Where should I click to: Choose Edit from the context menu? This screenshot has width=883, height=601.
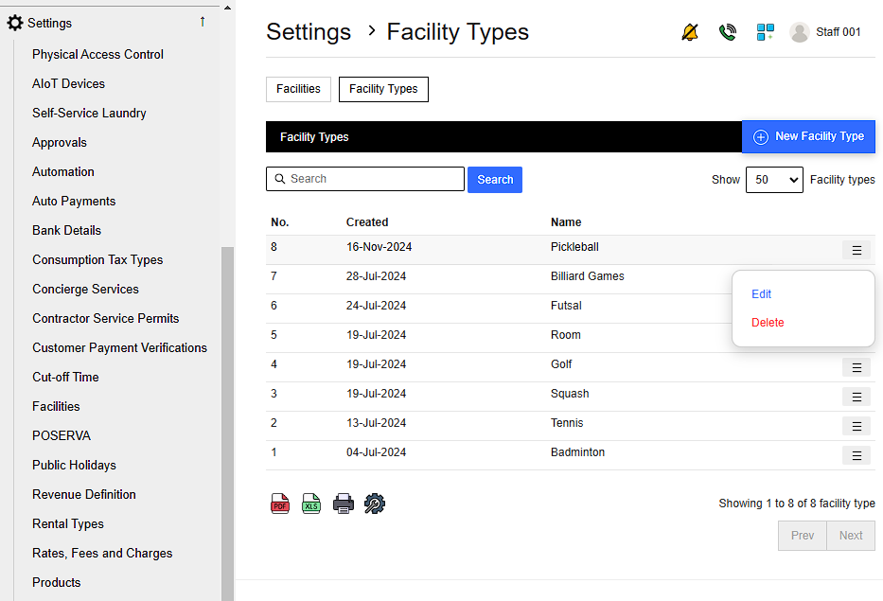tap(762, 294)
